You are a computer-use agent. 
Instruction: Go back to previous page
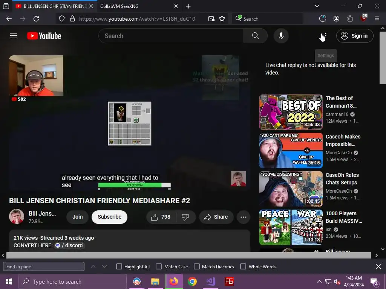point(9,19)
